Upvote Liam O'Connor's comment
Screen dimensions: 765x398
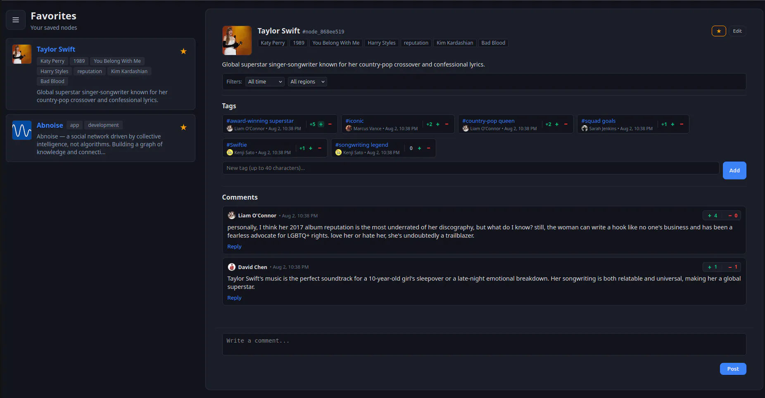713,216
